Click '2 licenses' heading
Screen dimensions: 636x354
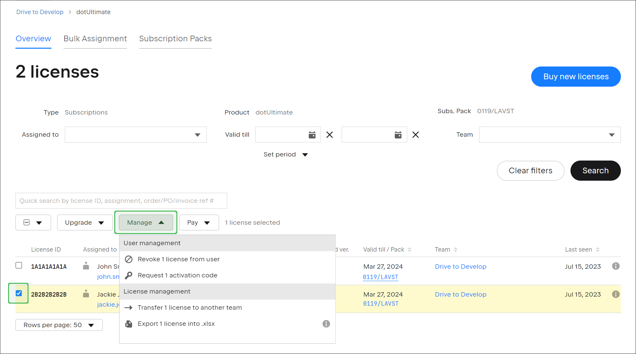[x=57, y=72]
